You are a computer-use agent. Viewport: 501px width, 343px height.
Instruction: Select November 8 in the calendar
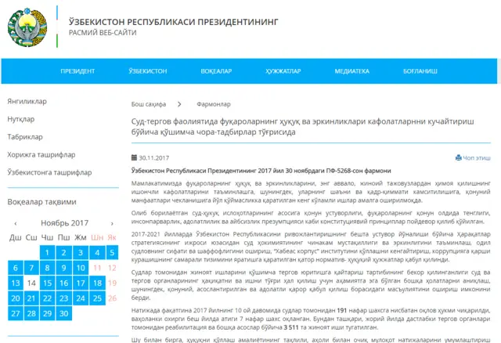click(47, 268)
